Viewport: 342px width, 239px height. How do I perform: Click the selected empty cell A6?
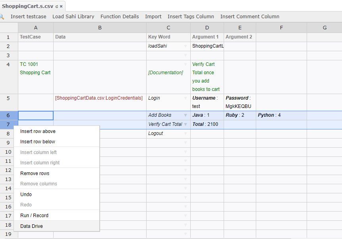[x=36, y=116]
